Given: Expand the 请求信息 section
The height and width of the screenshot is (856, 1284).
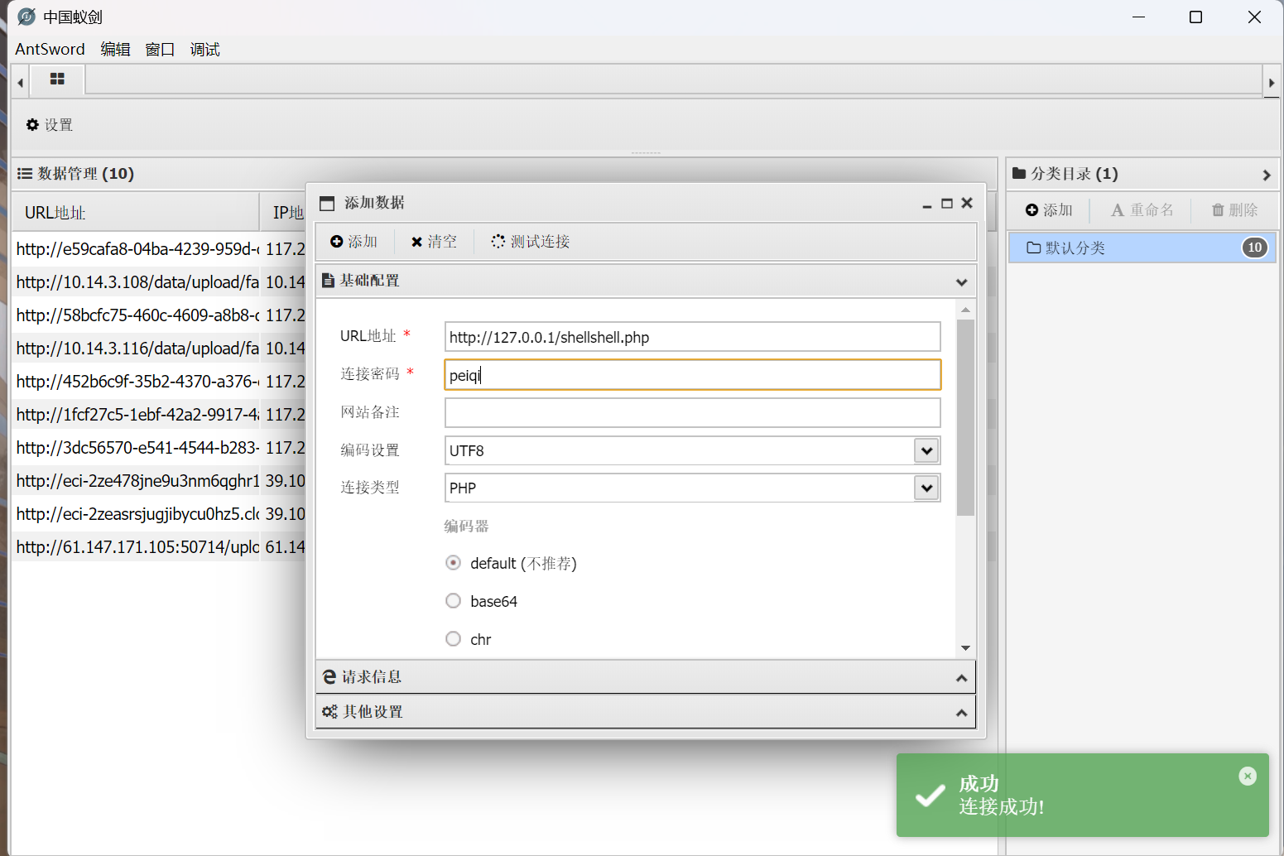Looking at the screenshot, I should tap(961, 678).
